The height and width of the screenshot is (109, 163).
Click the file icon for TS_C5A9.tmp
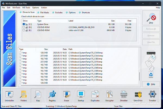[20, 53]
